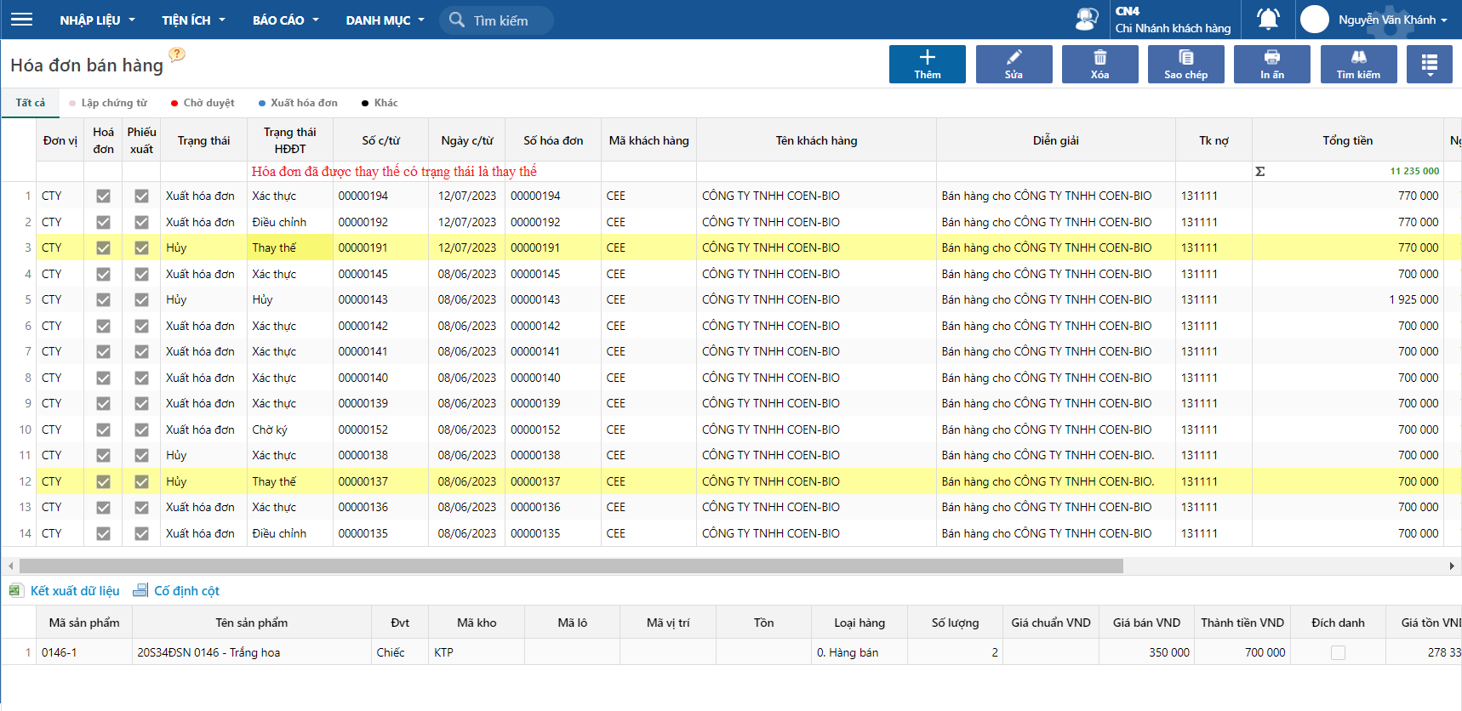The width and height of the screenshot is (1462, 711).
Task: Expand the NHẬP LIỆU dropdown menu
Action: click(x=97, y=20)
